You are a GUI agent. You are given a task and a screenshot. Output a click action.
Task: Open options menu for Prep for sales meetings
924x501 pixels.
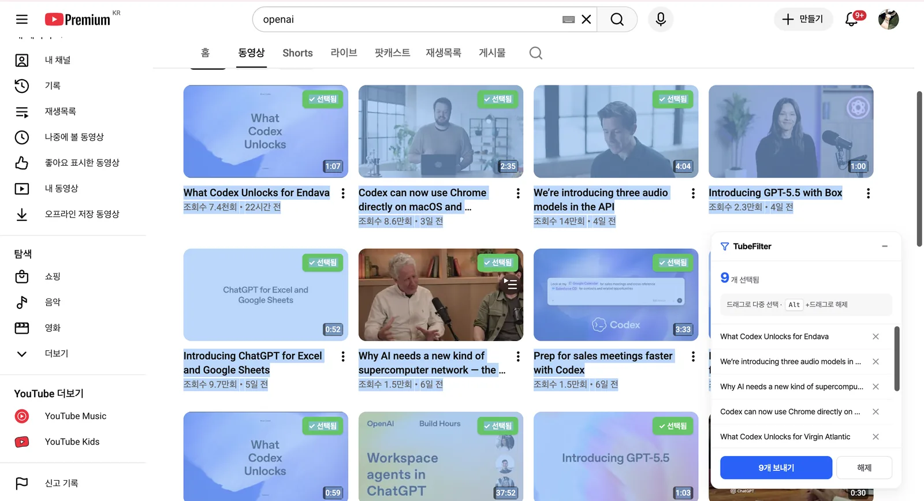tap(693, 357)
